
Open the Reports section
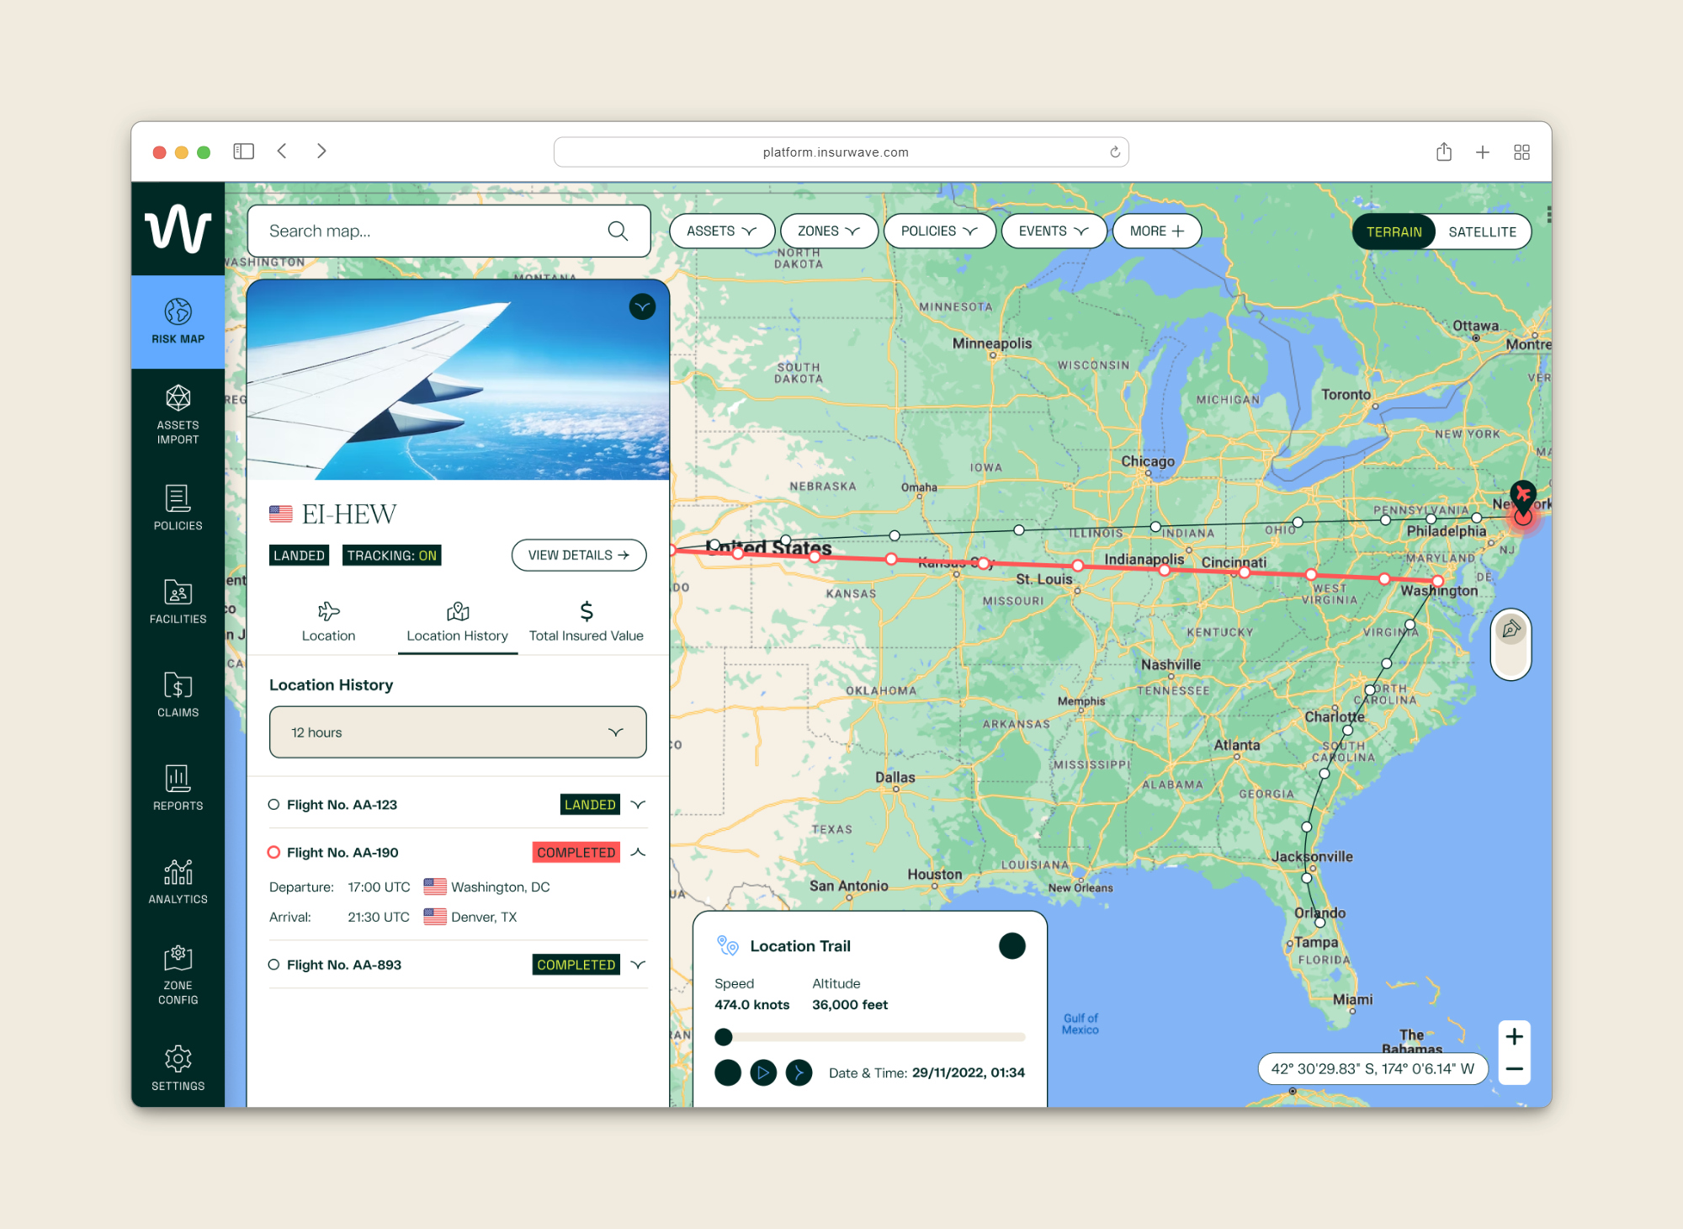point(178,788)
